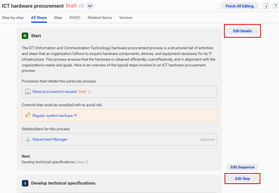Switch to the Step-by-step tab
This screenshot has height=193, width=279.
[13, 18]
